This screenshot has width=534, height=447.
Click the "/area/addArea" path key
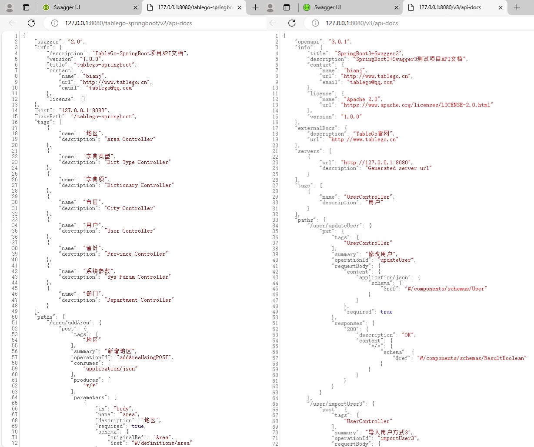coord(70,323)
